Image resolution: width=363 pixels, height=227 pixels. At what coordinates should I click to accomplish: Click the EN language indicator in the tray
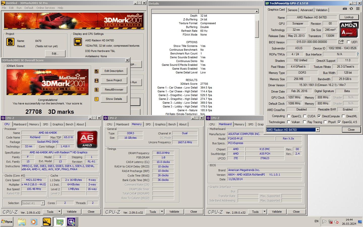click(316, 221)
